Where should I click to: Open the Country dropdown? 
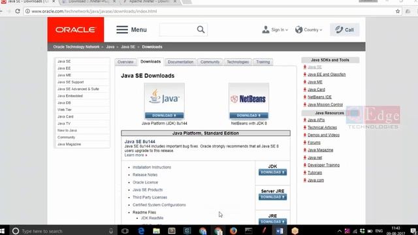313,30
